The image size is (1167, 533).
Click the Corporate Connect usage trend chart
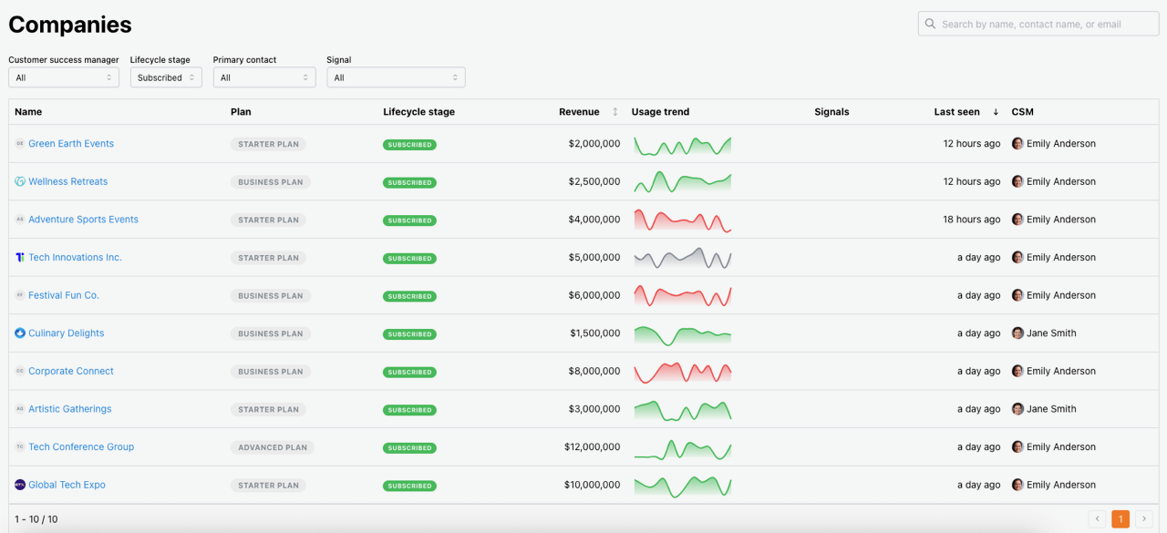click(683, 372)
